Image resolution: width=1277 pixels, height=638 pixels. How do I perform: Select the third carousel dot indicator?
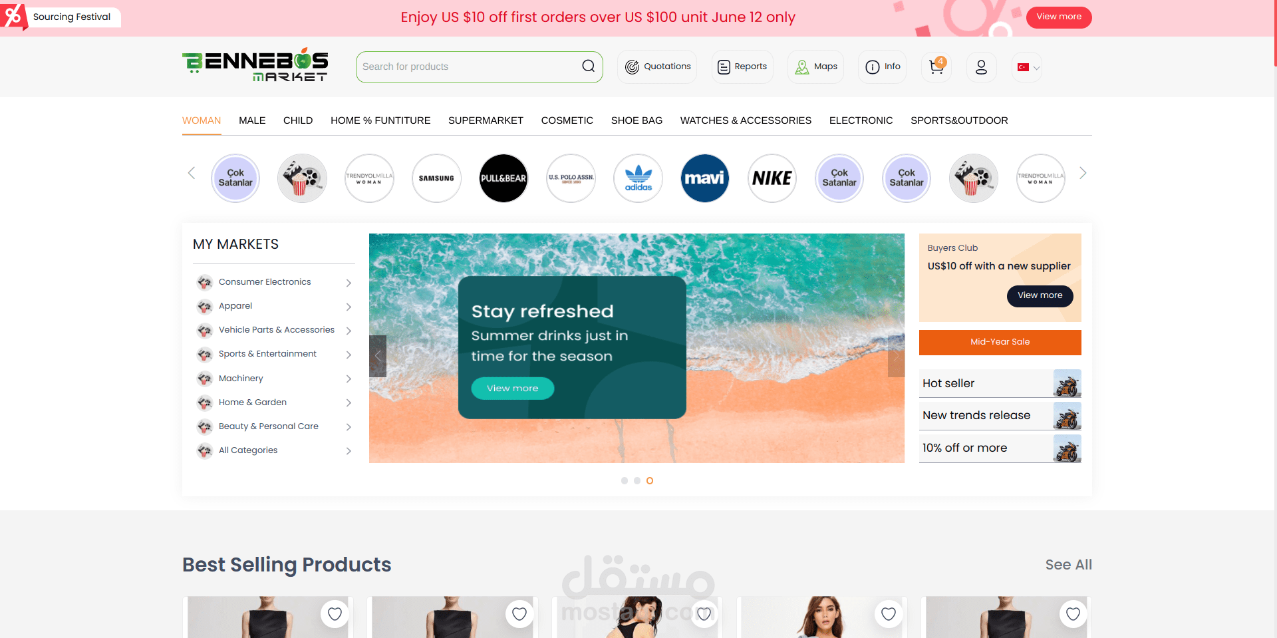[650, 480]
